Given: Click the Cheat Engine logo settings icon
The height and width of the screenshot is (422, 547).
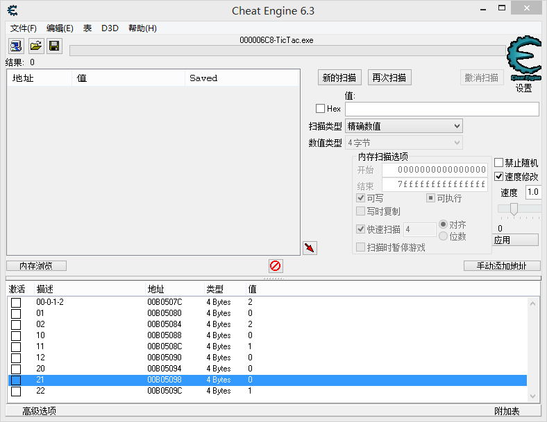Looking at the screenshot, I should 524,58.
